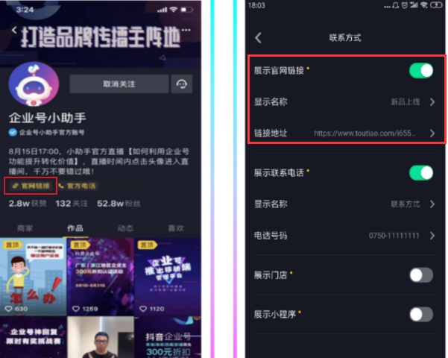
Task: Toggle the 展示官网链接 switch off
Action: coord(421,71)
